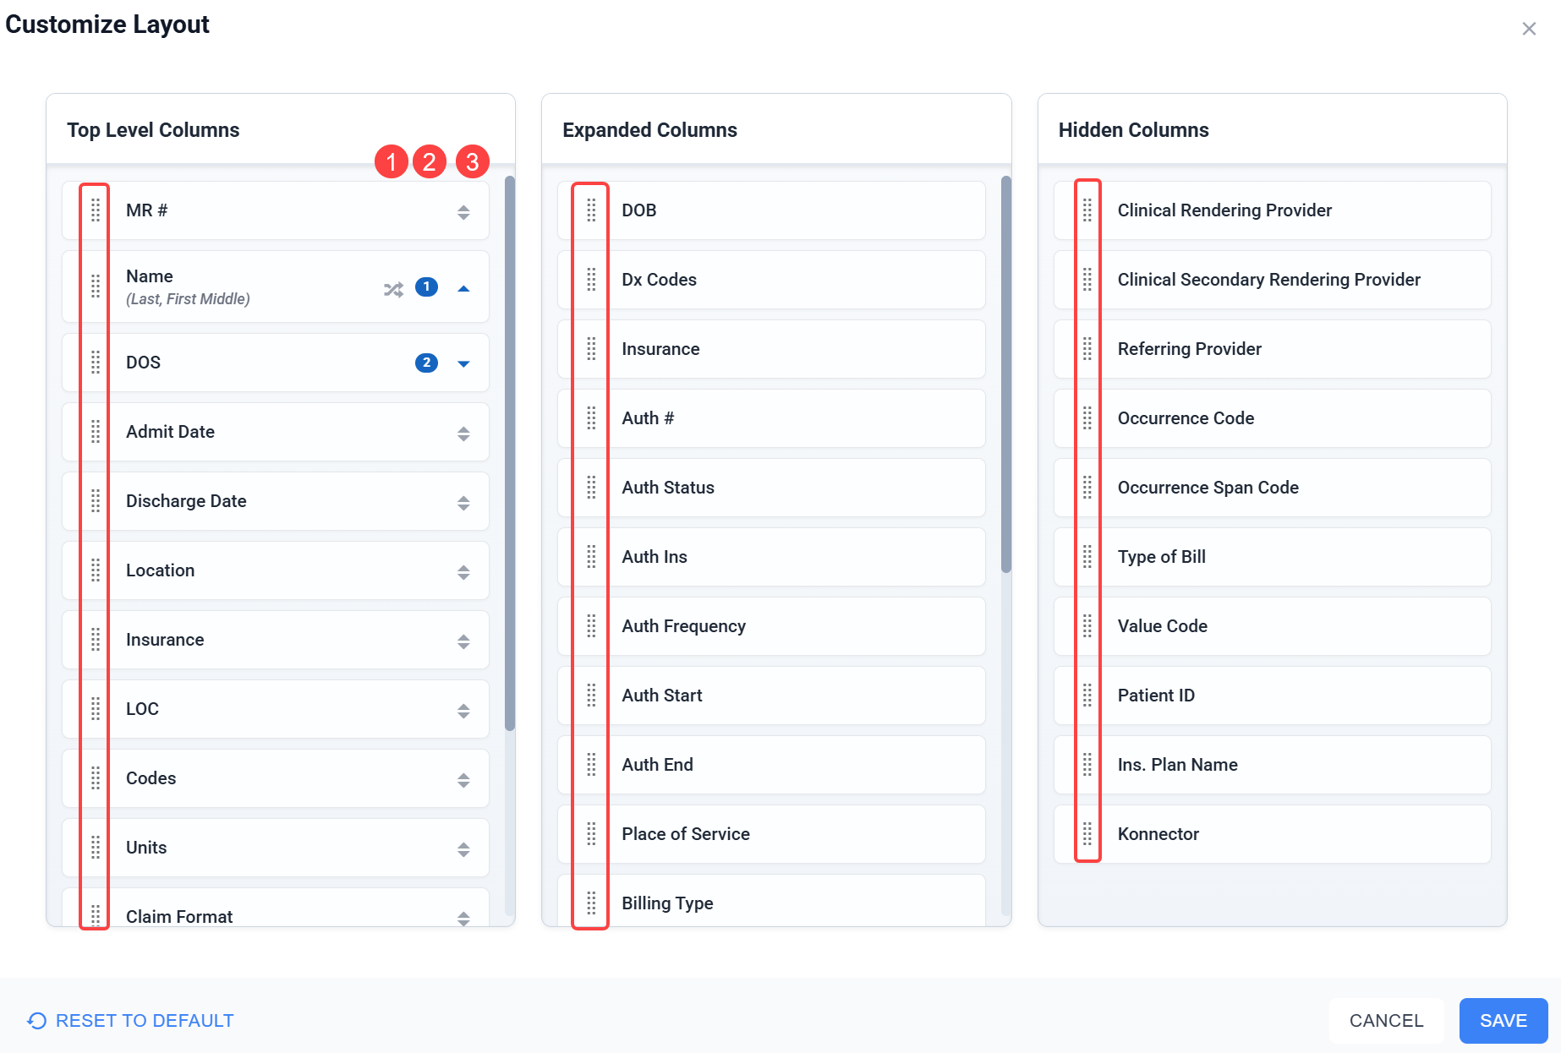This screenshot has width=1561, height=1053.
Task: Close the Customize Layout dialog
Action: coord(1528,29)
